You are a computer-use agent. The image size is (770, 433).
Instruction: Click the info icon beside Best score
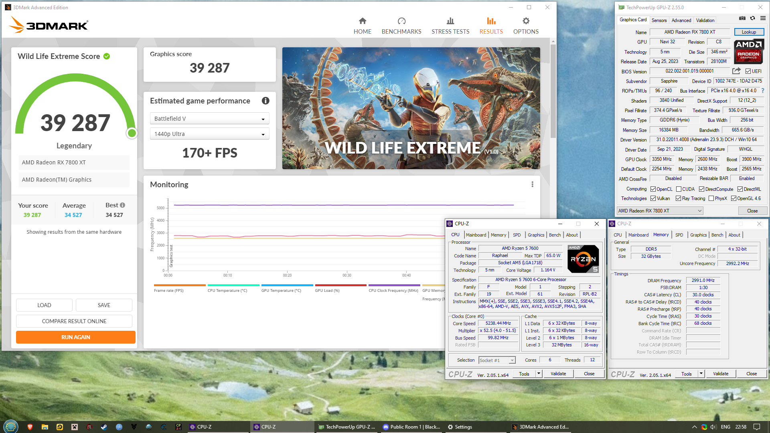tap(122, 205)
